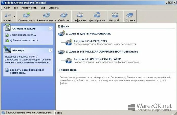
Task: Select the Диск 1 VBOX HARDDISK drive icon
Action: [x=61, y=33]
